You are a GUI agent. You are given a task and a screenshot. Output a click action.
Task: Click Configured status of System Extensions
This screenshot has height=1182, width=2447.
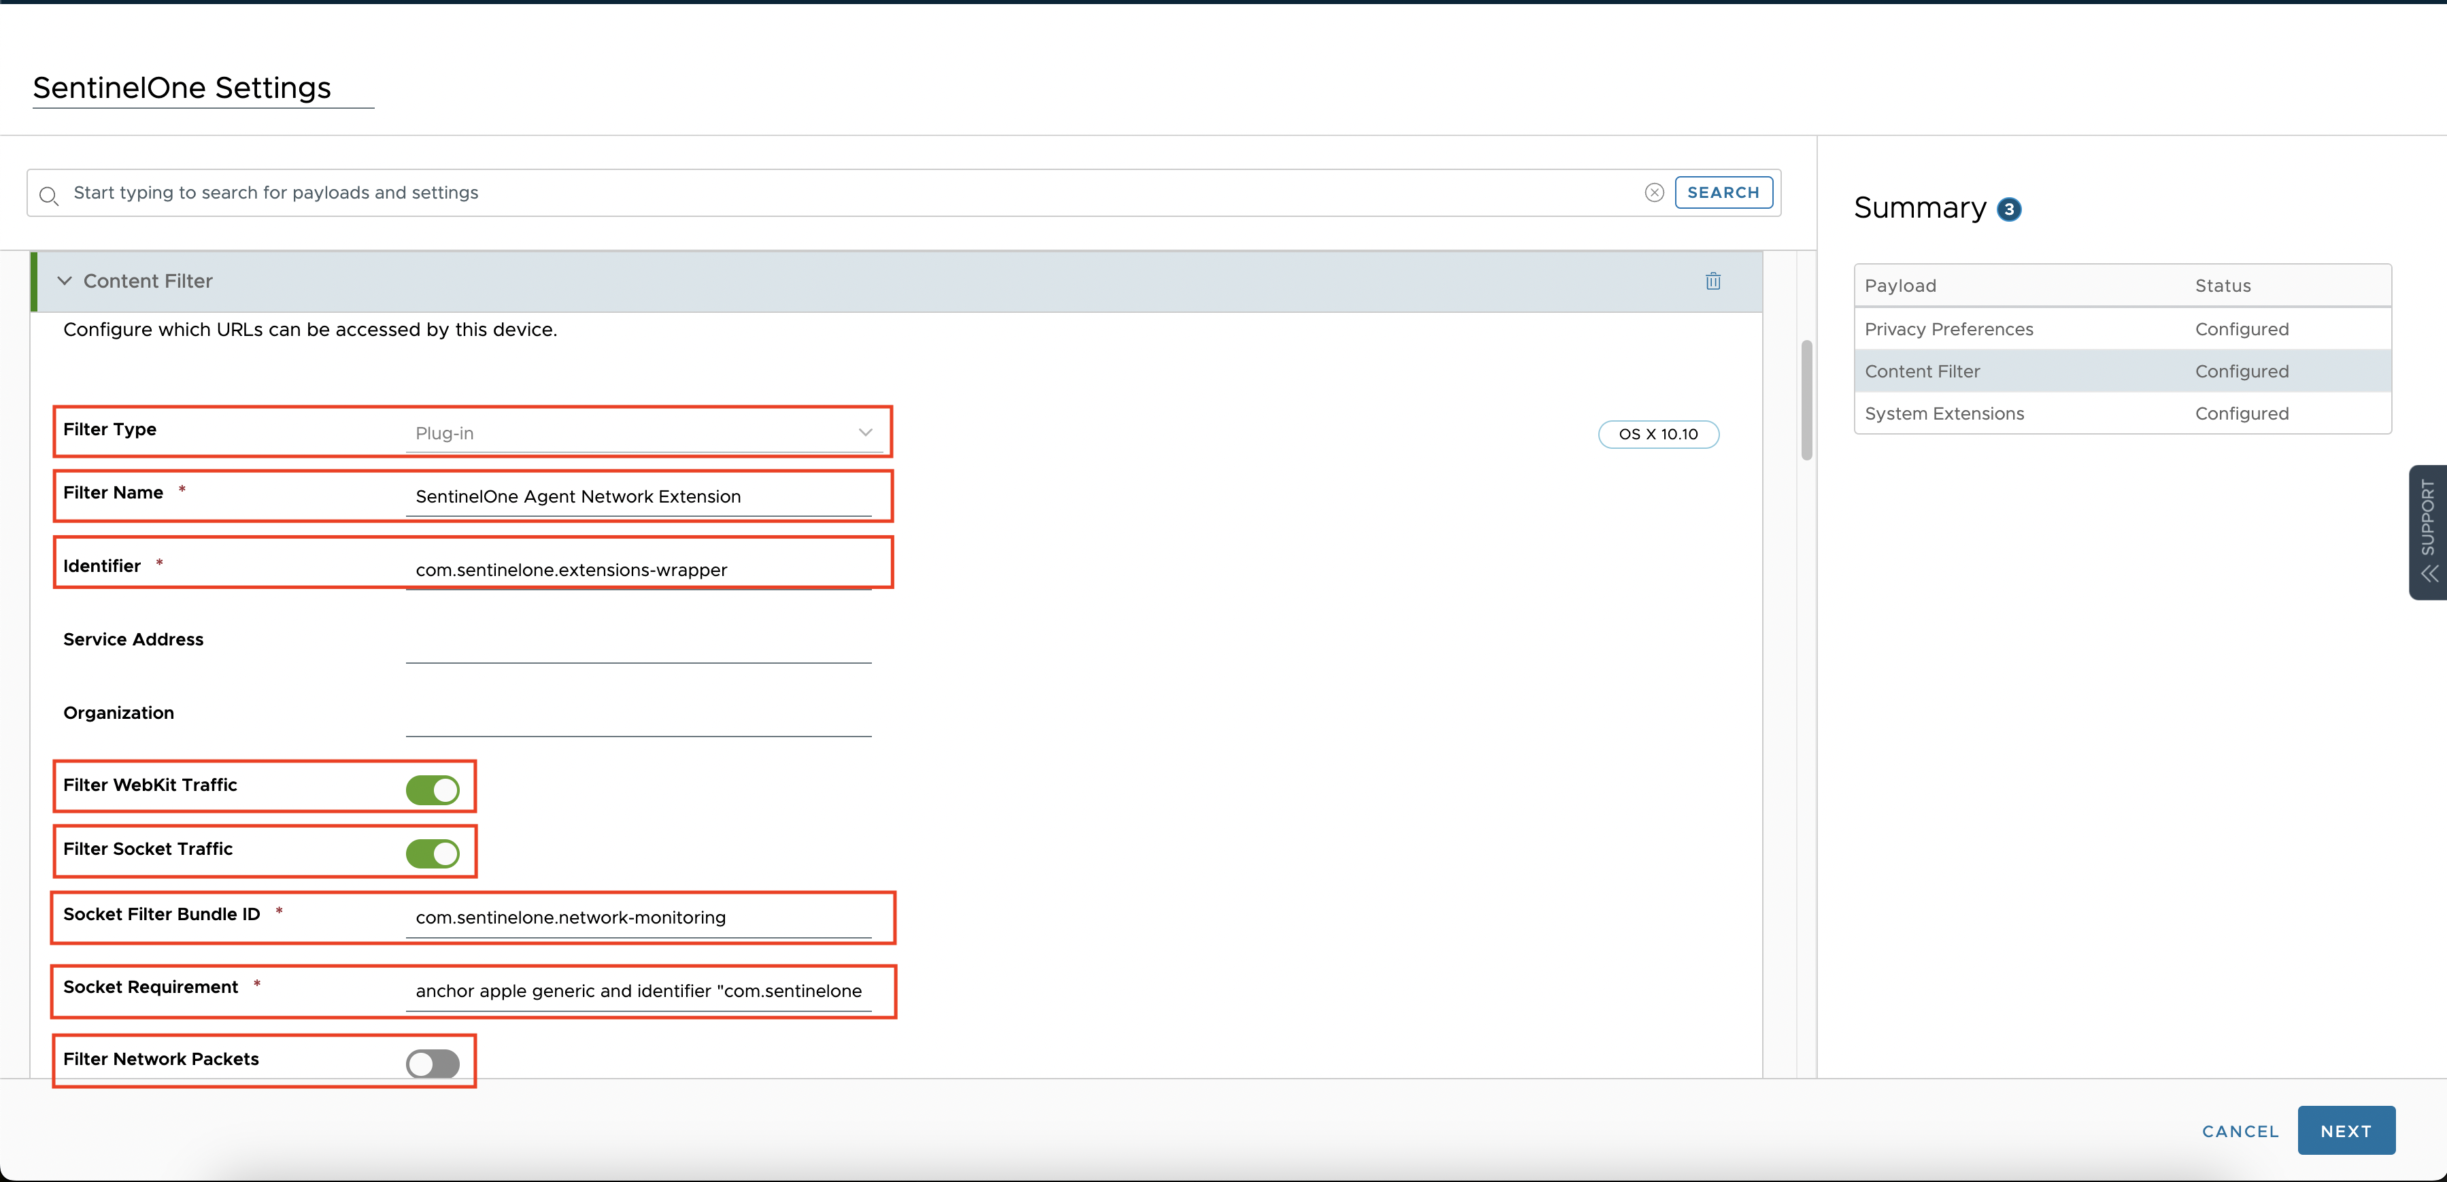point(2242,413)
